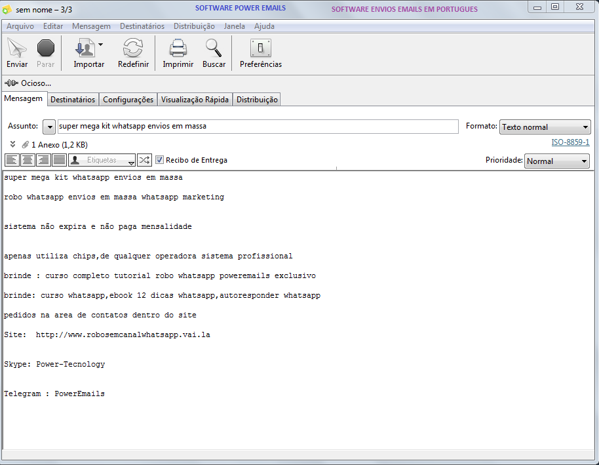Click the ISO-8859-1 encoding link

pyautogui.click(x=570, y=142)
